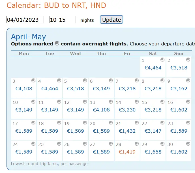Select the €3,230 fare on April 14
This screenshot has height=173, width=195.
127,110
